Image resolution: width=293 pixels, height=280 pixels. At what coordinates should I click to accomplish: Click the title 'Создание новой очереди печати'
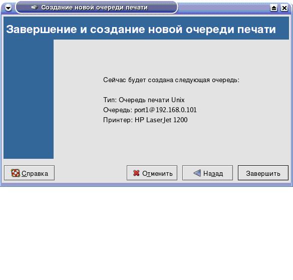click(x=94, y=8)
